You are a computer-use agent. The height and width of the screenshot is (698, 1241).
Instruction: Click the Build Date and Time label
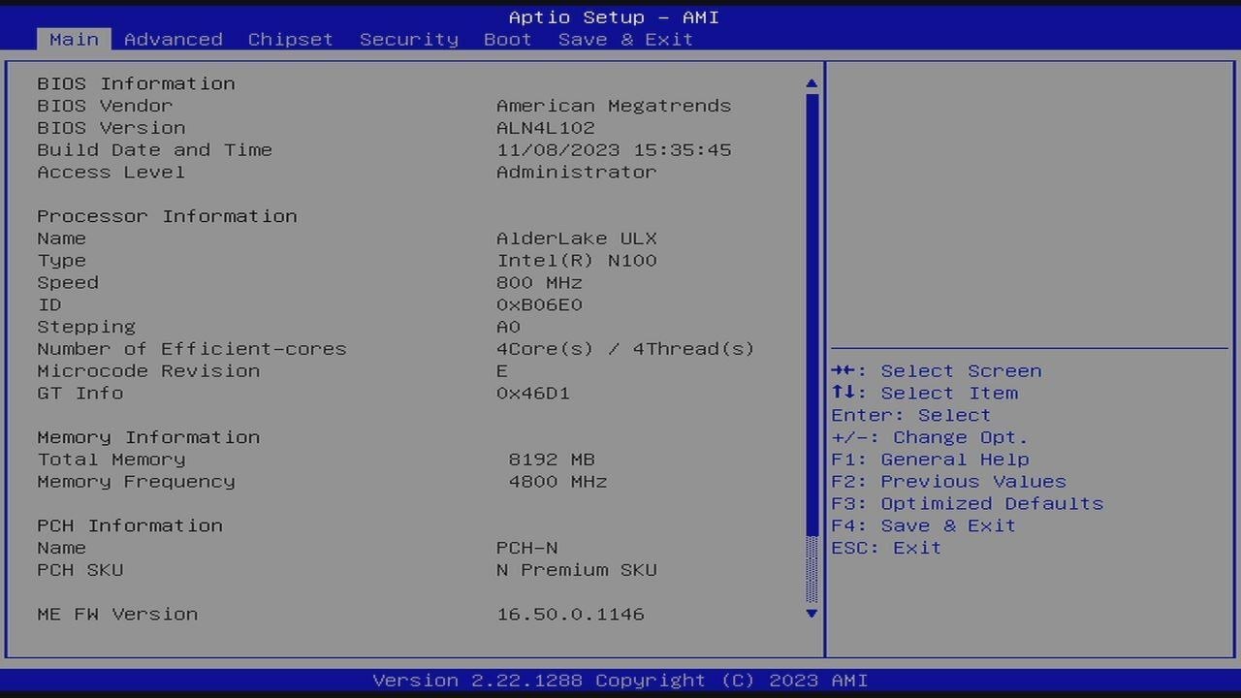coord(155,150)
